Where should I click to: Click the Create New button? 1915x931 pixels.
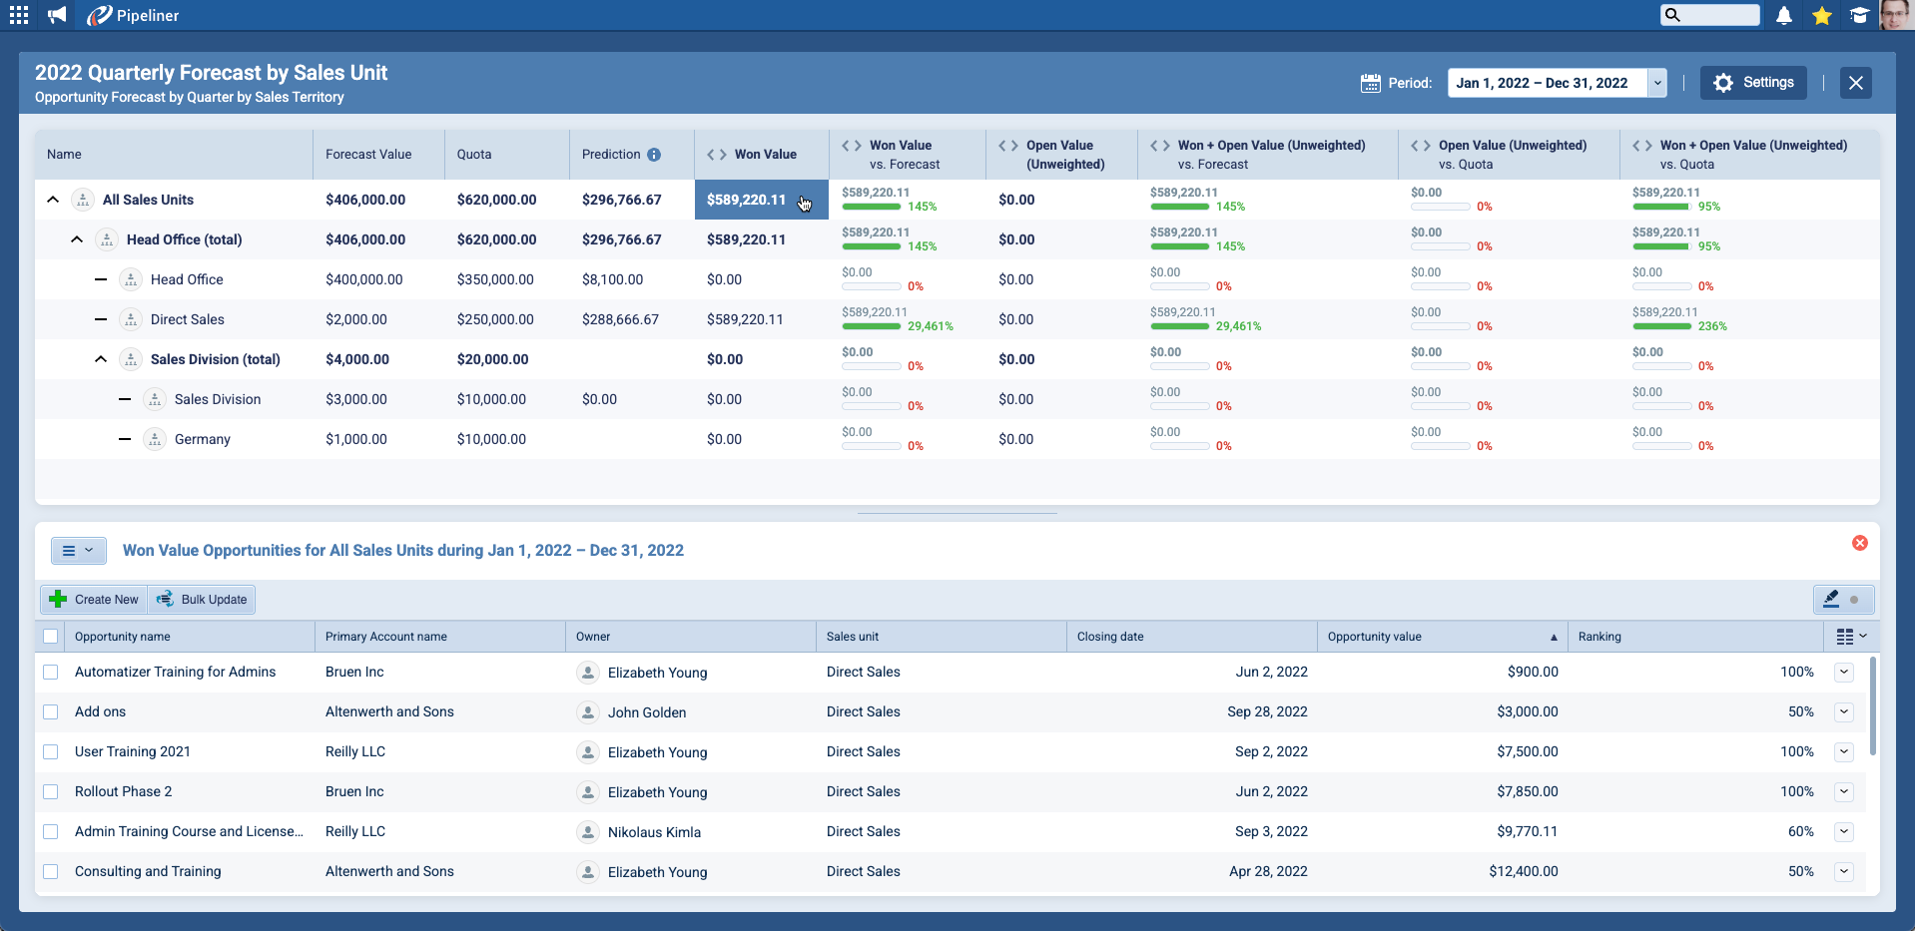tap(95, 600)
